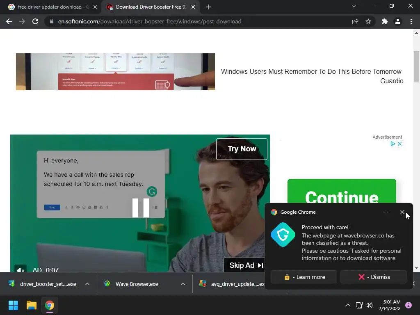The height and width of the screenshot is (315, 420).
Task: Open Wave Browser.exe download
Action: 131,284
